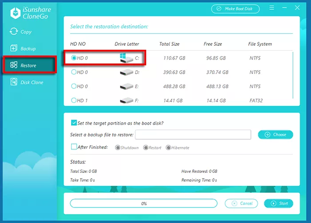
Task: Click the C: Windows system drive icon
Action: click(x=126, y=58)
